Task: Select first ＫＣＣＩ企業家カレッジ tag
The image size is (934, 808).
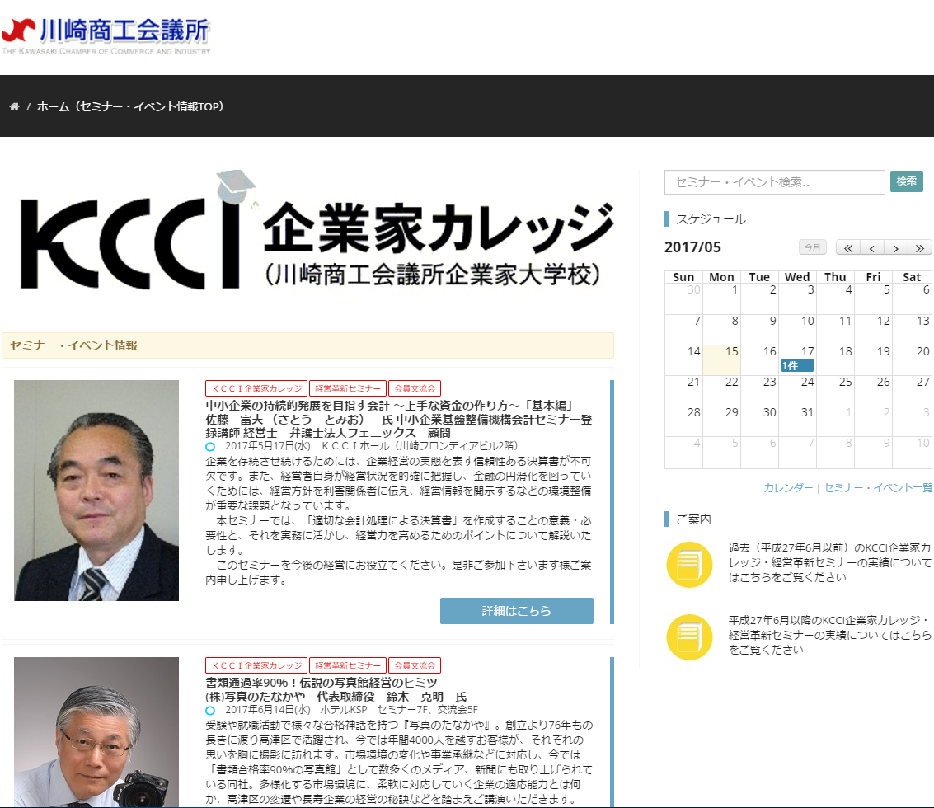Action: [x=256, y=388]
